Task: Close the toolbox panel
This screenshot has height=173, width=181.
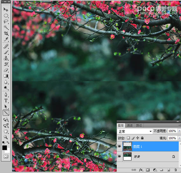Action: pos(9,2)
